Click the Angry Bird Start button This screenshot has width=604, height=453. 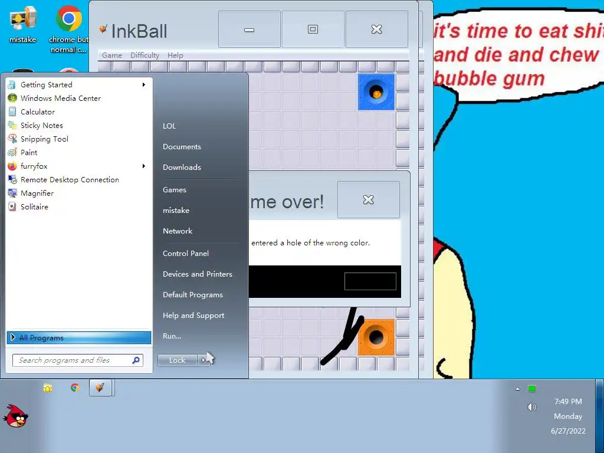[x=16, y=416]
